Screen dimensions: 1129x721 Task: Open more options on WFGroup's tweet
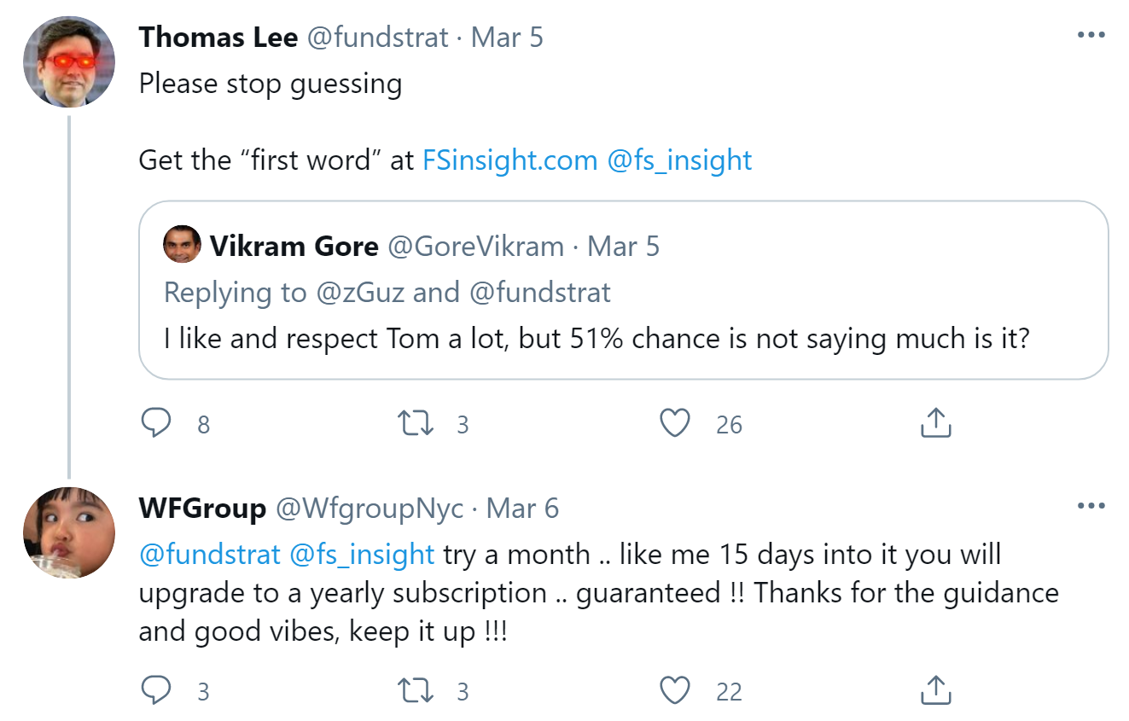click(x=1091, y=507)
